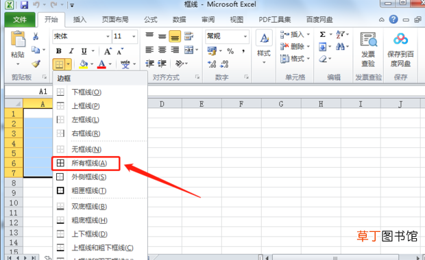Toggle Bold formatting

click(58, 51)
